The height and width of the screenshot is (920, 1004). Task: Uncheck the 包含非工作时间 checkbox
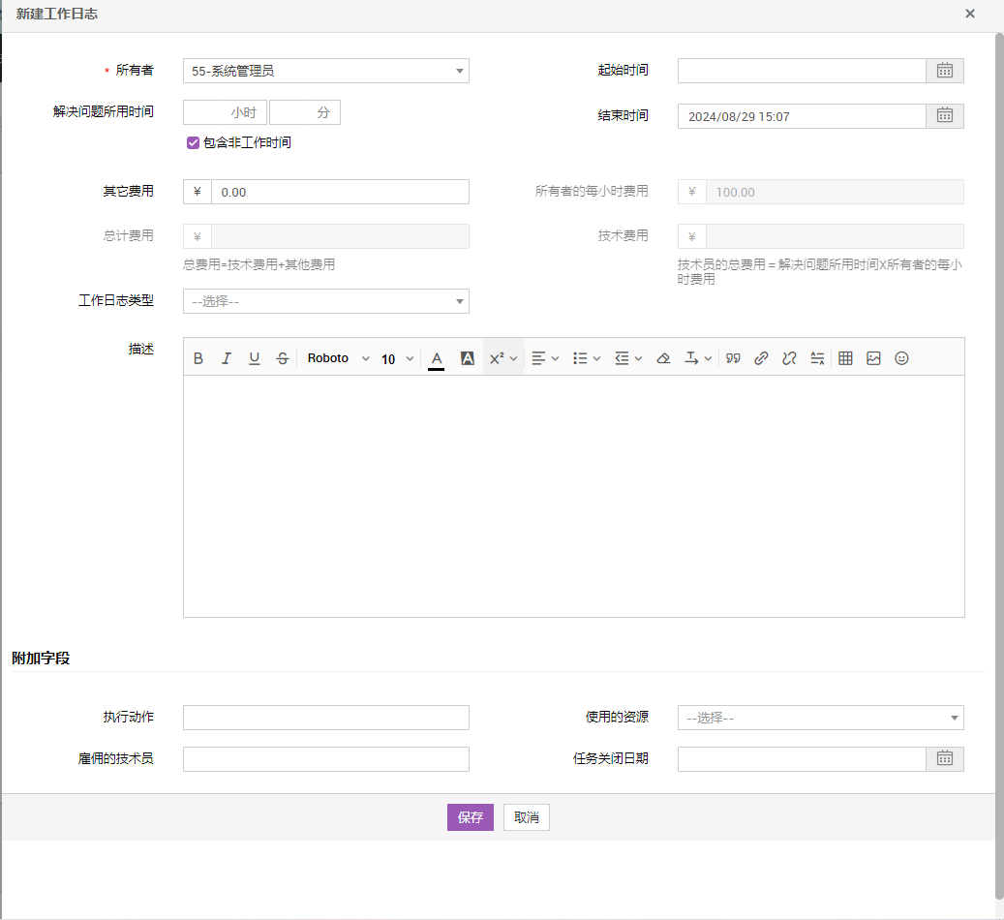click(193, 143)
